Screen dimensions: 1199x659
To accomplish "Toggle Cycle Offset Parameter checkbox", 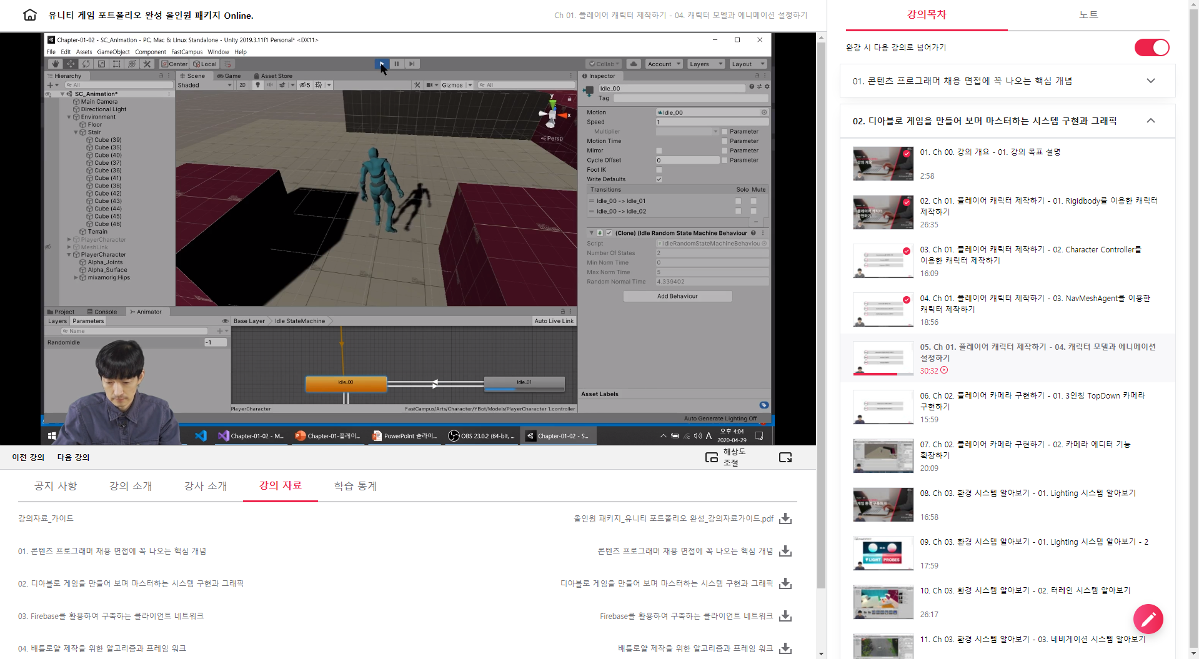I will (724, 161).
